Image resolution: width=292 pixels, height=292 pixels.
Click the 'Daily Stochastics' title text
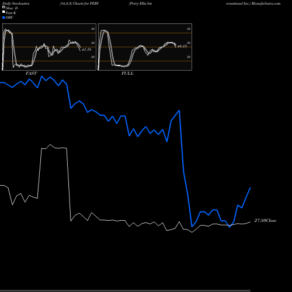click(16, 4)
